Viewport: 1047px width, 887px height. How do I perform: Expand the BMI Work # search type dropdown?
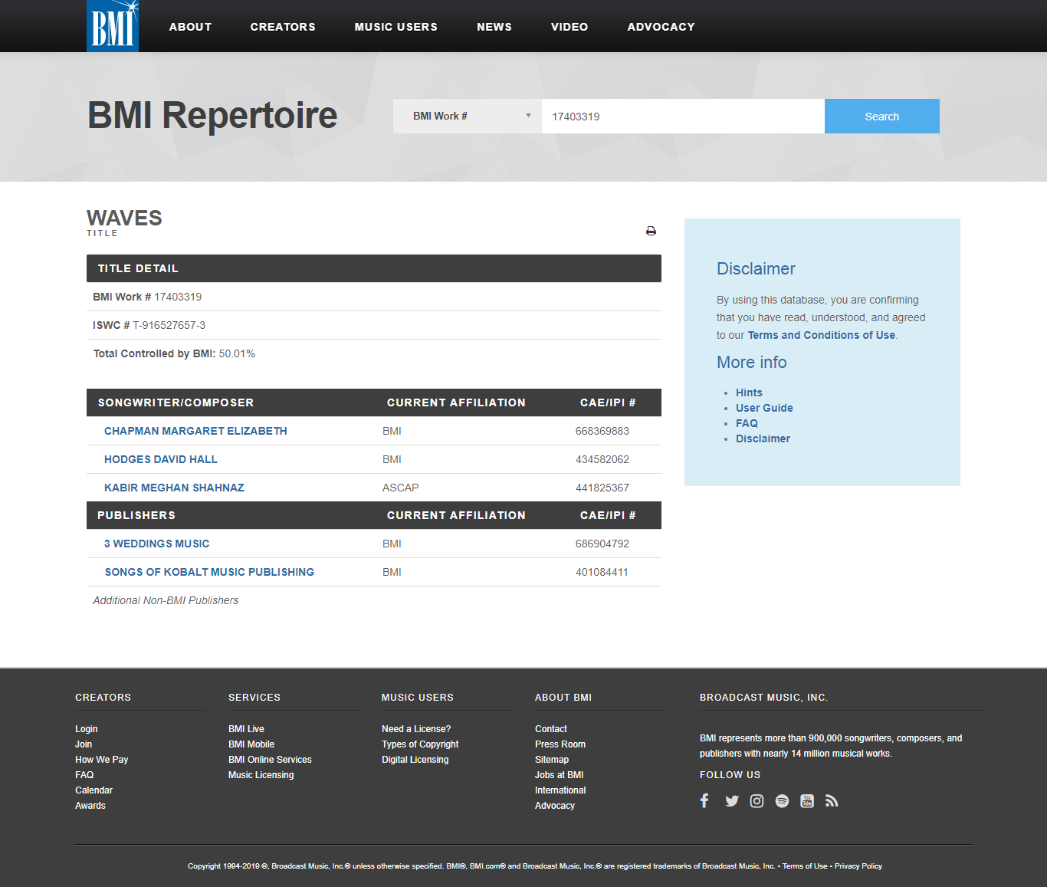[468, 117]
